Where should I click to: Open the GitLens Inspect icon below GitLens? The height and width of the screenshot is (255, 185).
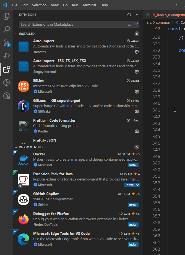point(7,96)
